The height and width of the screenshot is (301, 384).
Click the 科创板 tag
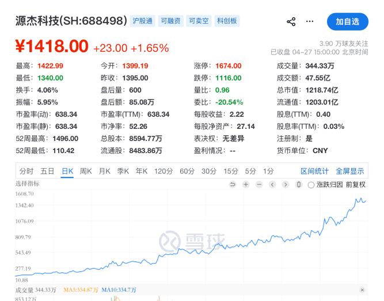coord(227,21)
